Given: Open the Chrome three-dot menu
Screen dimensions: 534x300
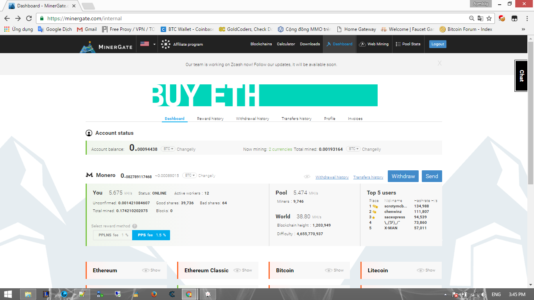Looking at the screenshot, I should (x=526, y=18).
